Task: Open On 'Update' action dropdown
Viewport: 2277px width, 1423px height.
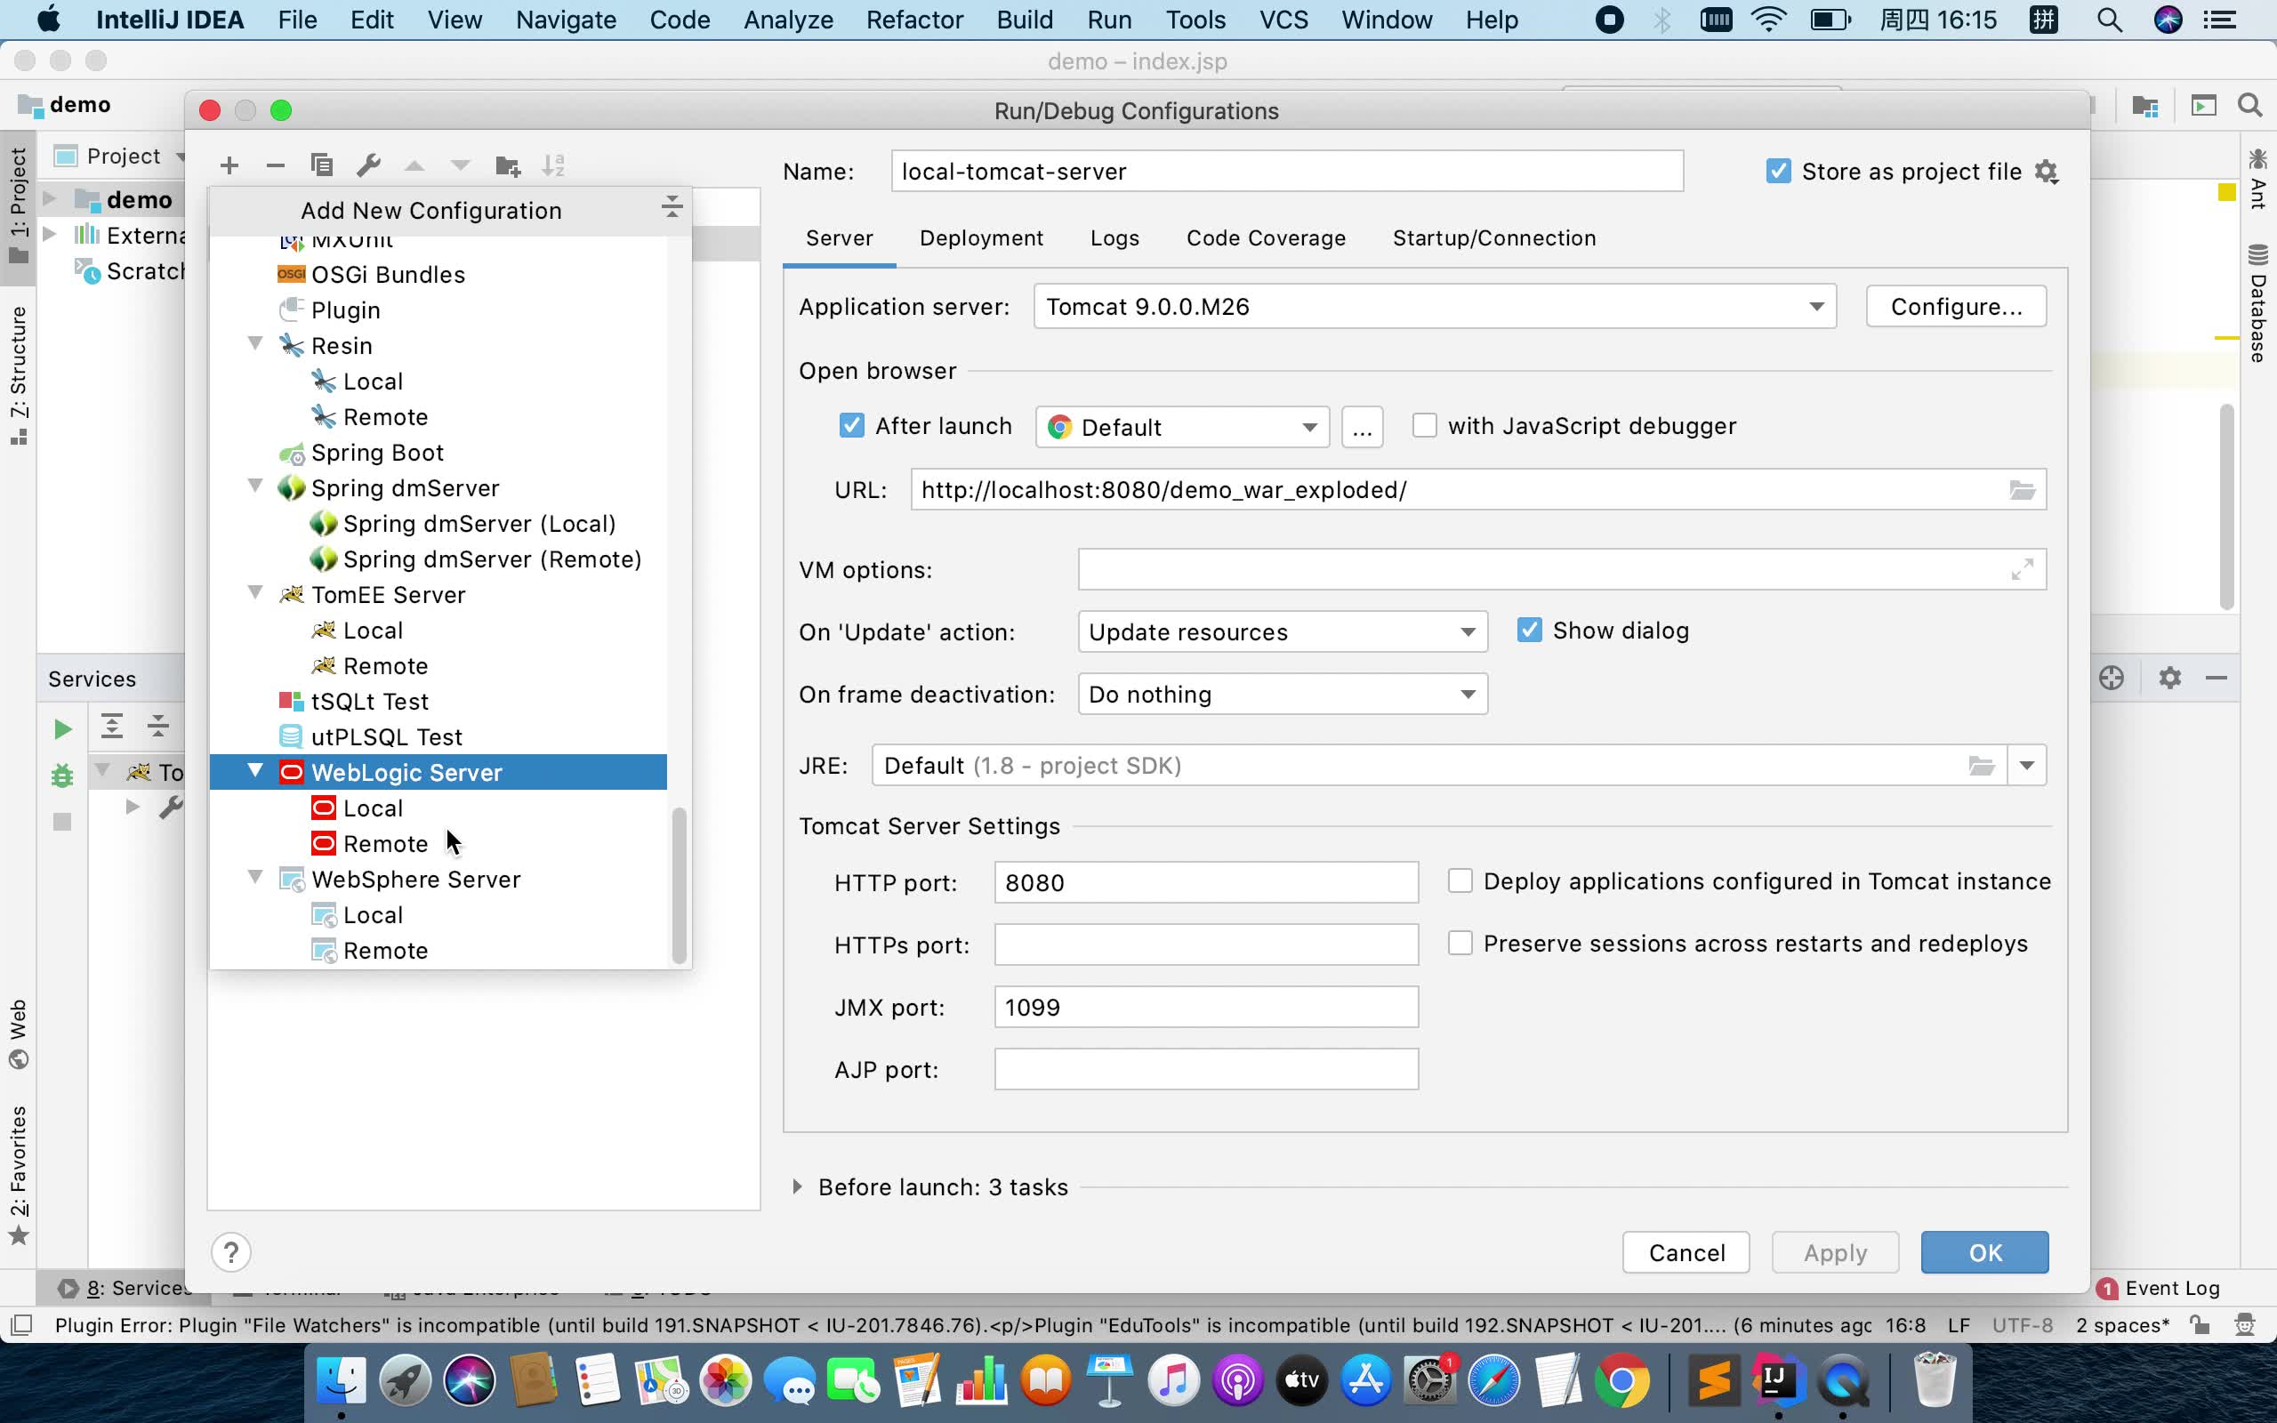Action: 1467,631
